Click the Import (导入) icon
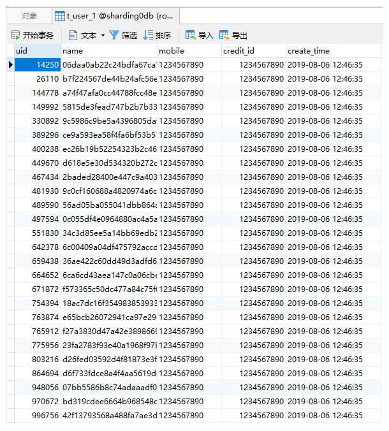 [190, 35]
